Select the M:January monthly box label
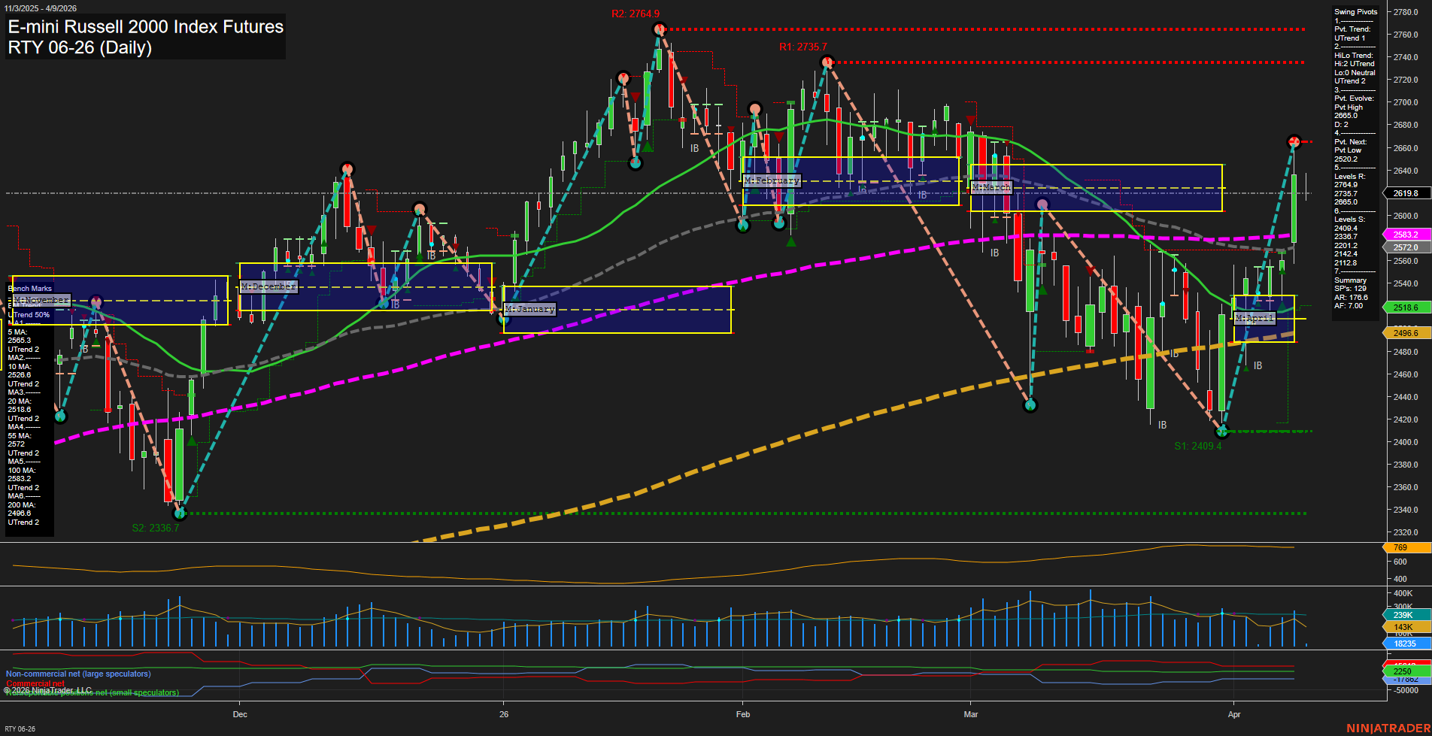1432x736 pixels. (530, 309)
